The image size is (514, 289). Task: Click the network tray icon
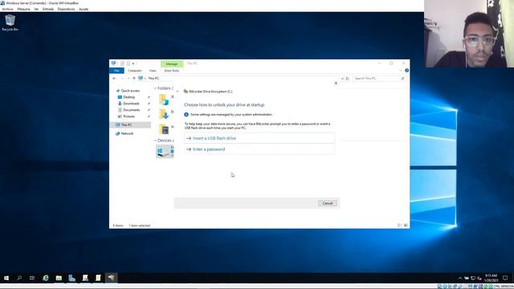pos(473,279)
